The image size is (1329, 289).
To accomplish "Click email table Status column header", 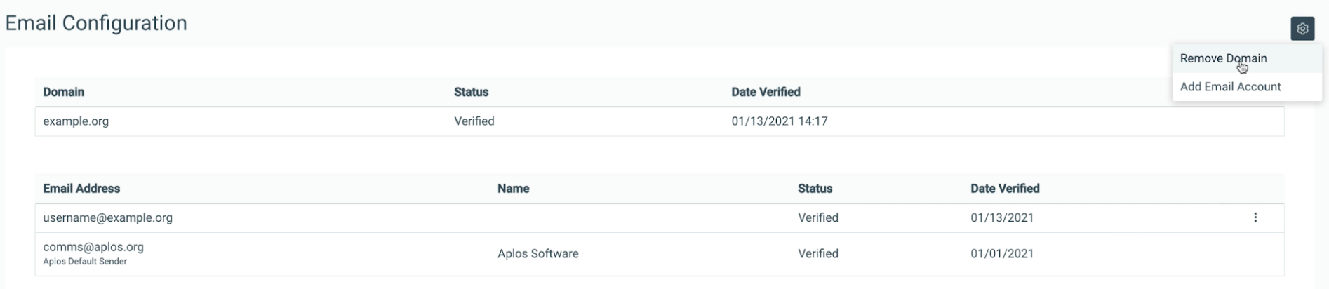I will 815,189.
